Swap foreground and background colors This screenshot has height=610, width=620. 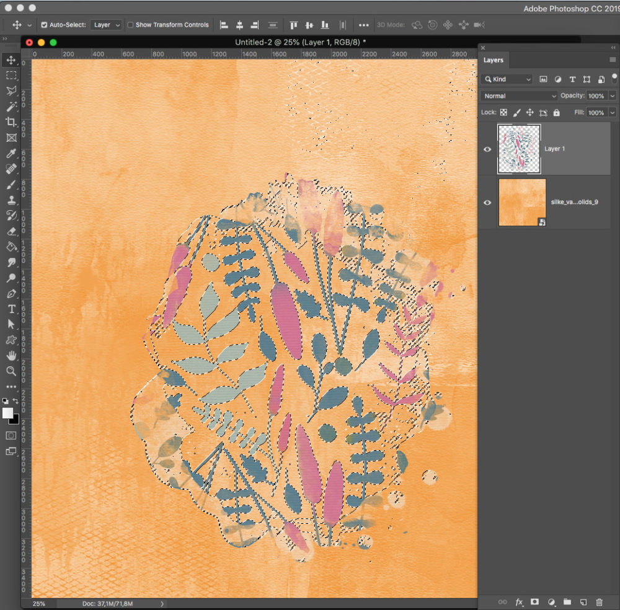(x=15, y=401)
